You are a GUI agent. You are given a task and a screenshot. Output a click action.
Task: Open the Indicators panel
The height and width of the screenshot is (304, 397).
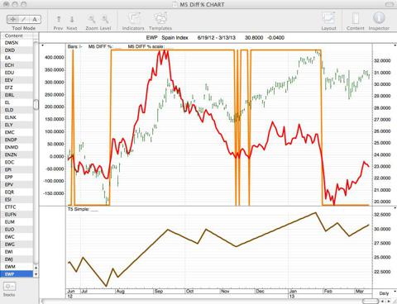(x=133, y=21)
